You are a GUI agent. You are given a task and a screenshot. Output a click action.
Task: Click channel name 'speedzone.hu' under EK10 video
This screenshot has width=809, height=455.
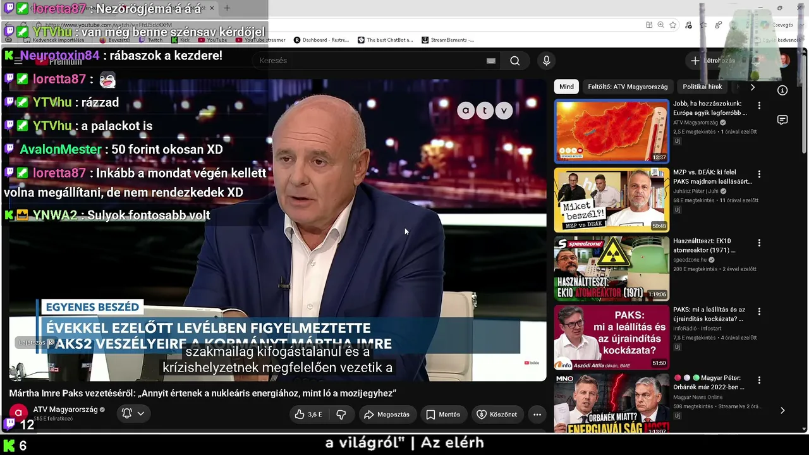pos(691,260)
